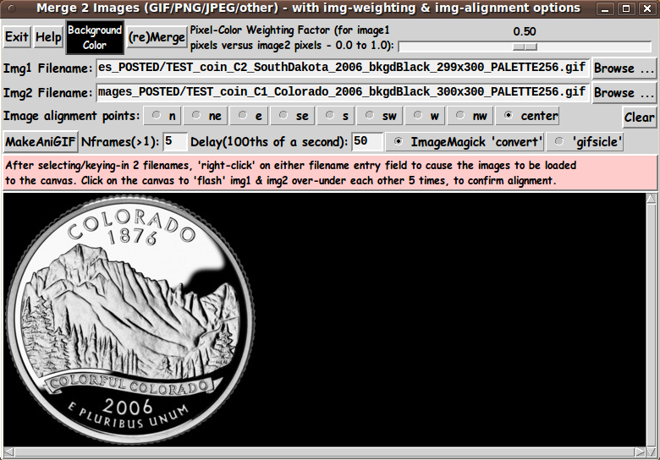Select the 'e' alignment radio button
The height and width of the screenshot is (460, 660).
pyautogui.click(x=249, y=116)
